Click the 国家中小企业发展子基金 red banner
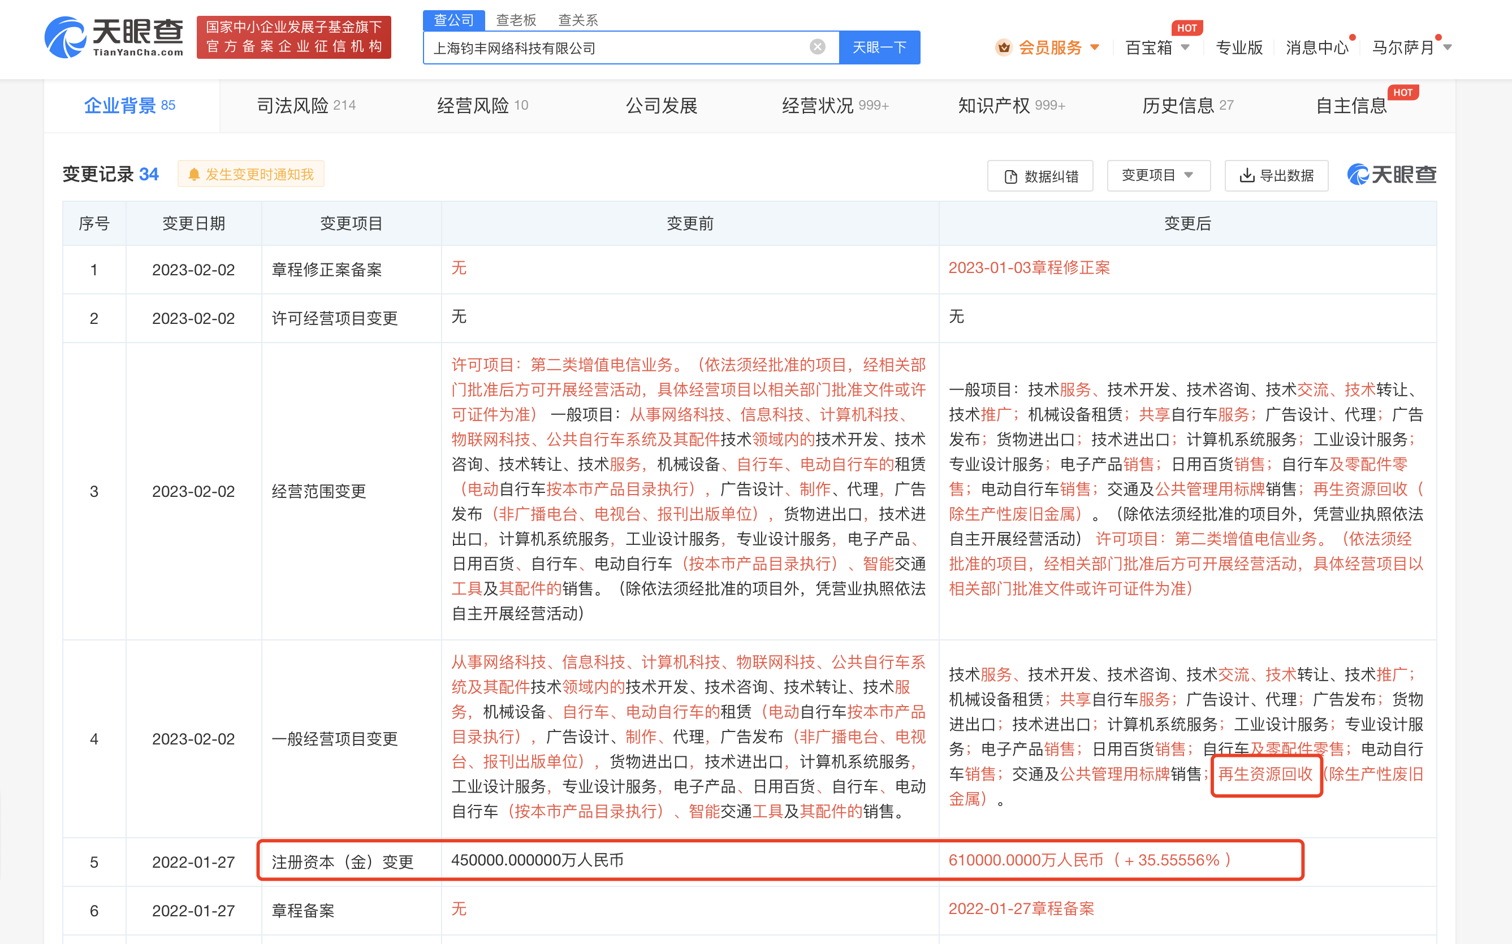 coord(293,37)
